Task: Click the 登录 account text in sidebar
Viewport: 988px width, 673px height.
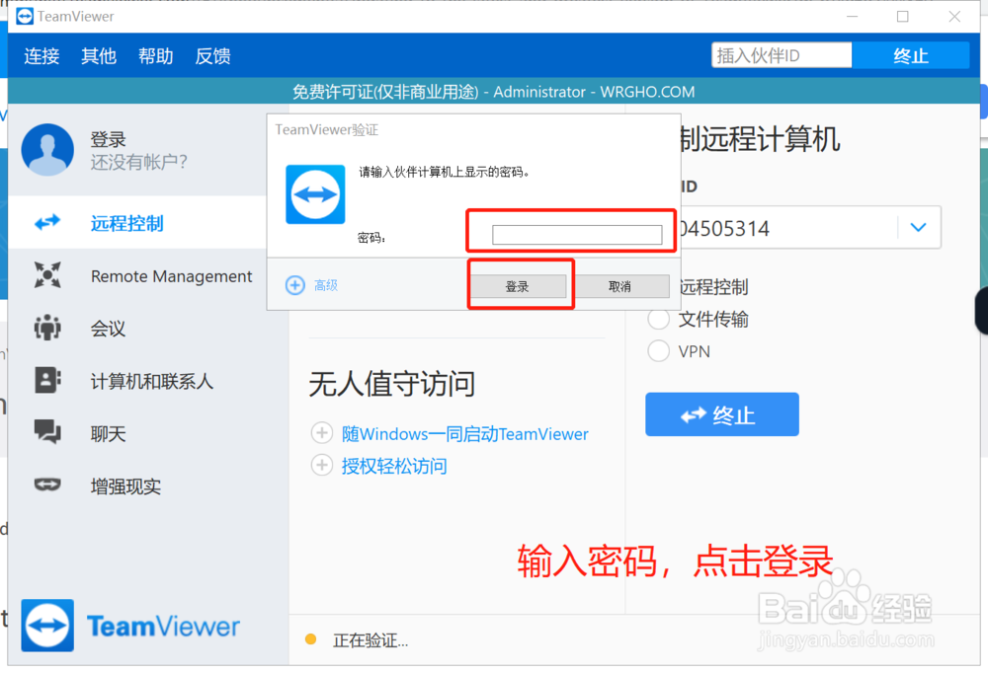Action: tap(109, 139)
